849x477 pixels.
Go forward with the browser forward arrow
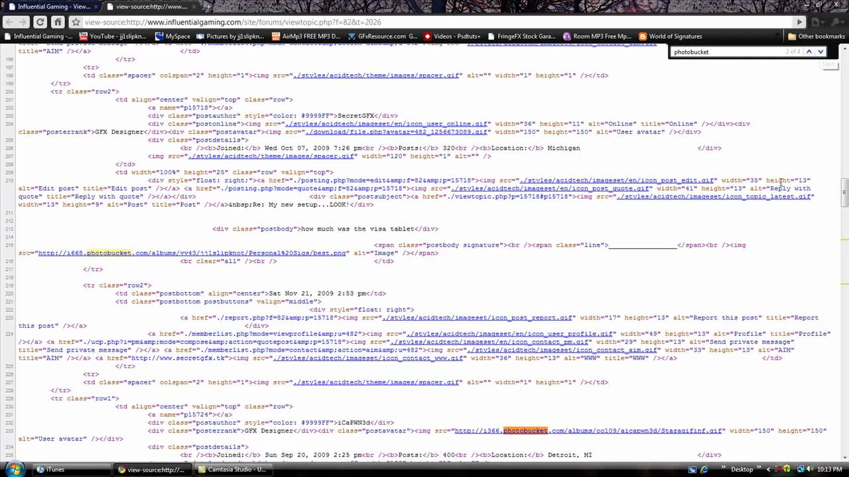coord(23,22)
